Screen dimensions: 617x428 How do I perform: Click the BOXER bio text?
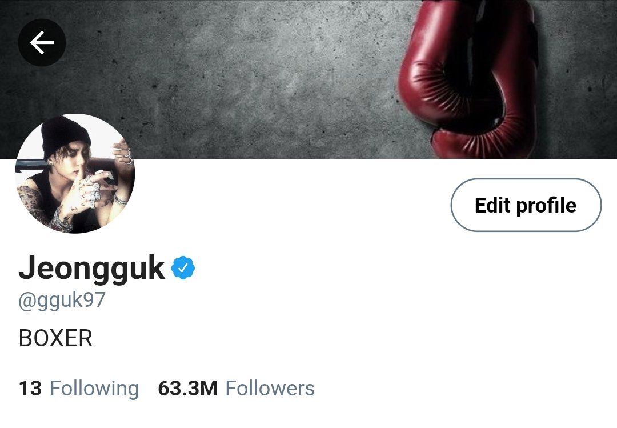pyautogui.click(x=55, y=338)
